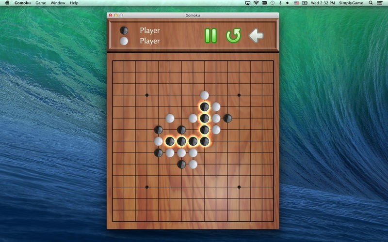Restart the match using the green circular arrow

[233, 35]
